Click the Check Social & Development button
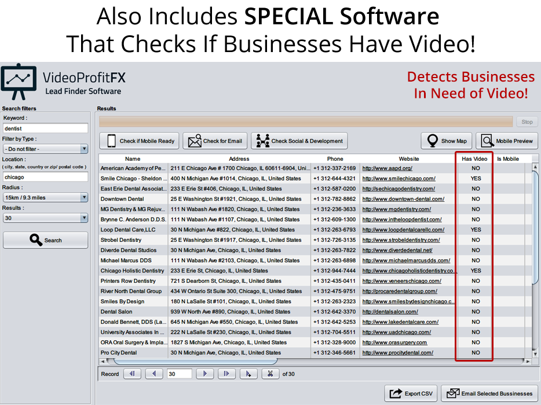The width and height of the screenshot is (541, 405). [x=299, y=141]
